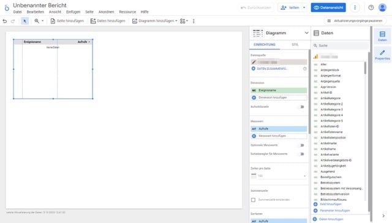The image size is (392, 223).
Task: Click the Zurücksetzen button
Action: point(256,8)
